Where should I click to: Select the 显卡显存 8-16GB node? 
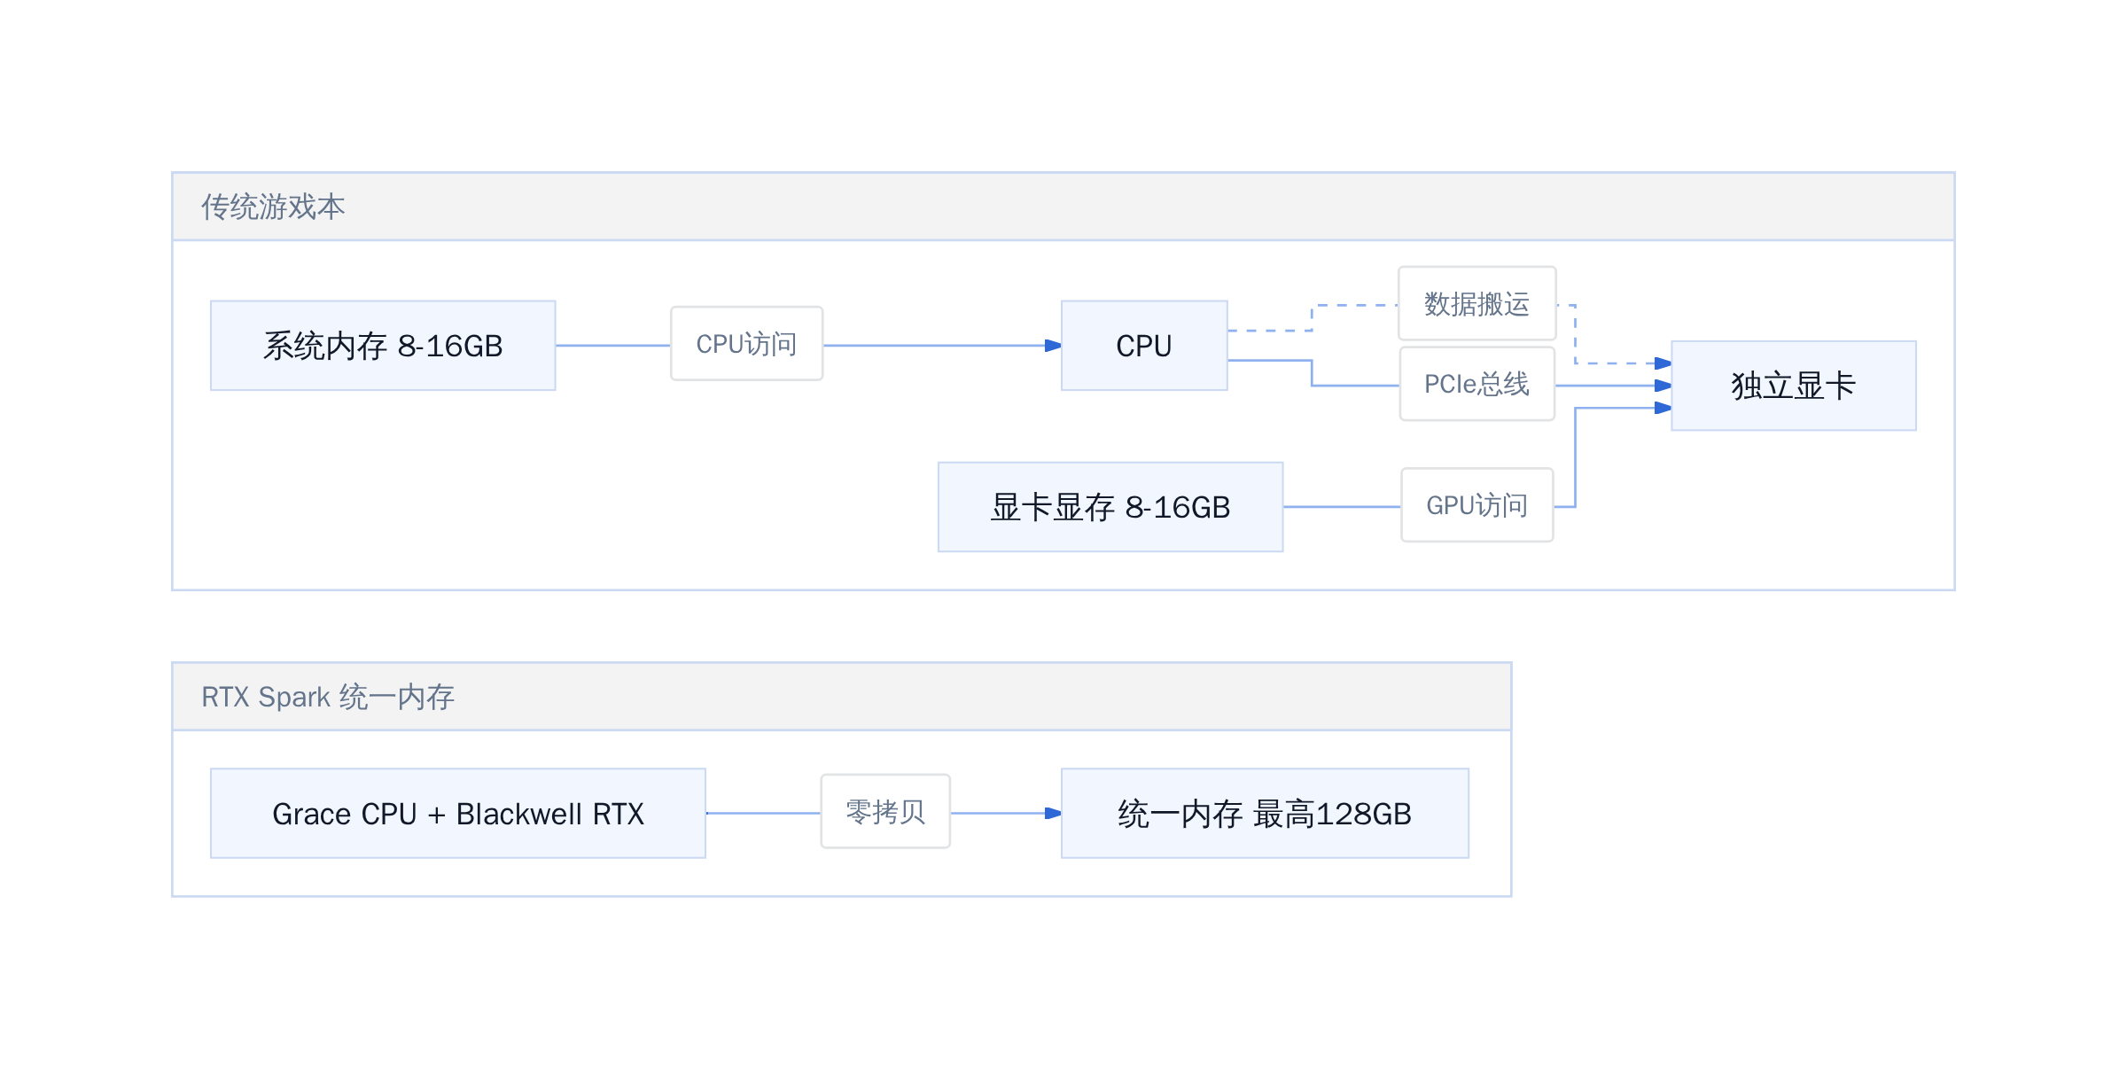(x=1110, y=507)
